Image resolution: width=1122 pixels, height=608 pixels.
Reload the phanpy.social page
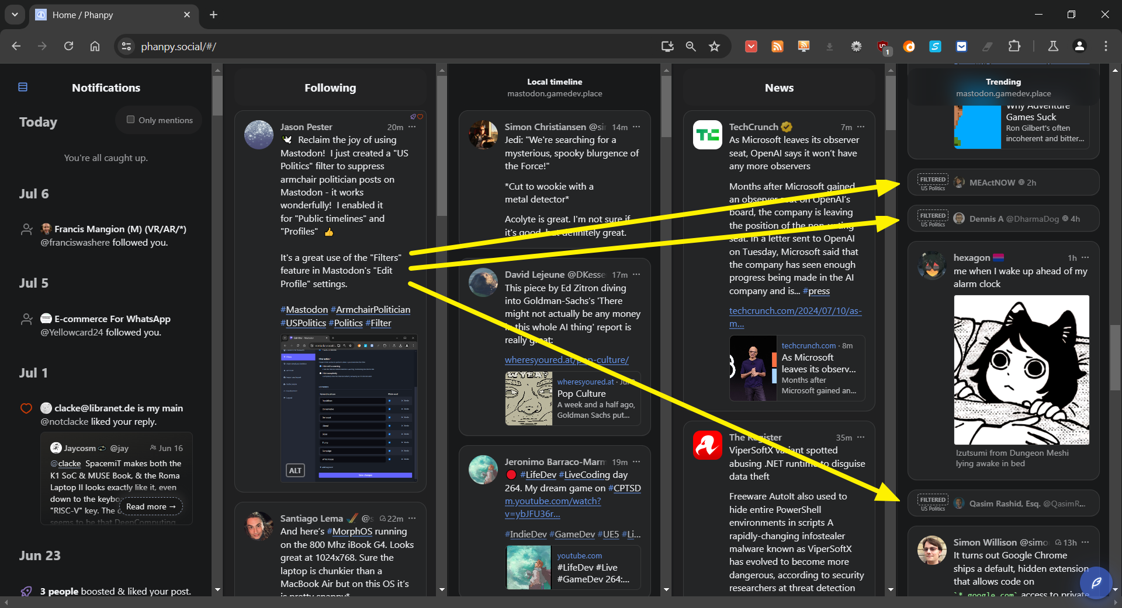(x=68, y=46)
